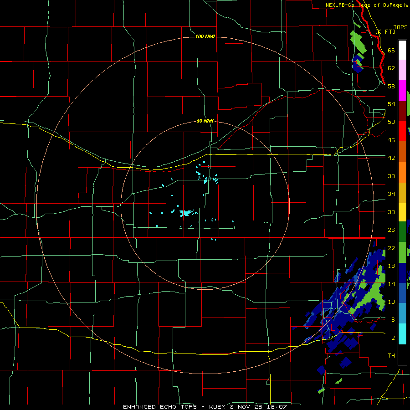Viewport: 410px width, 410px height.
Task: Click legend value 22
Action: [391, 248]
